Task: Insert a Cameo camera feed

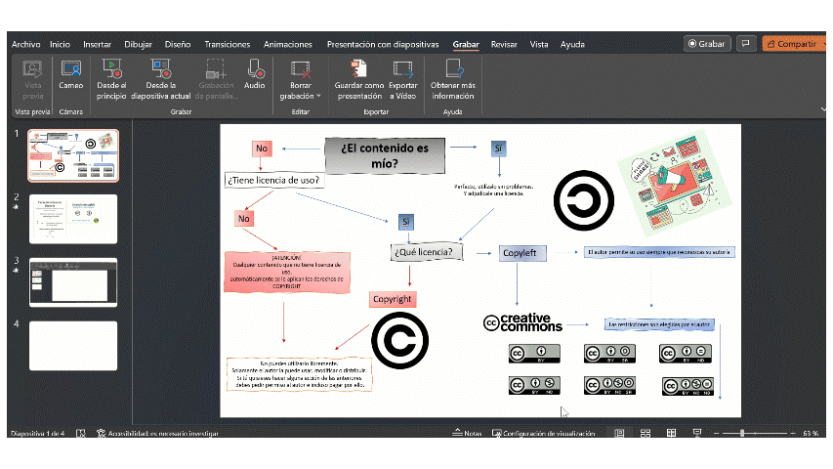Action: 70,74
